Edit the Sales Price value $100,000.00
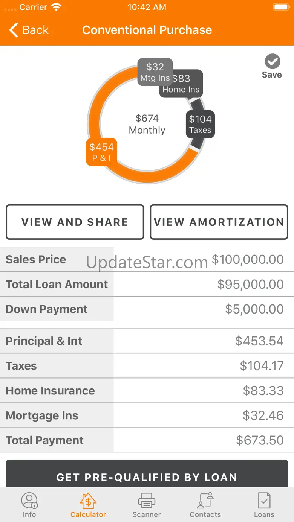 coord(248,259)
